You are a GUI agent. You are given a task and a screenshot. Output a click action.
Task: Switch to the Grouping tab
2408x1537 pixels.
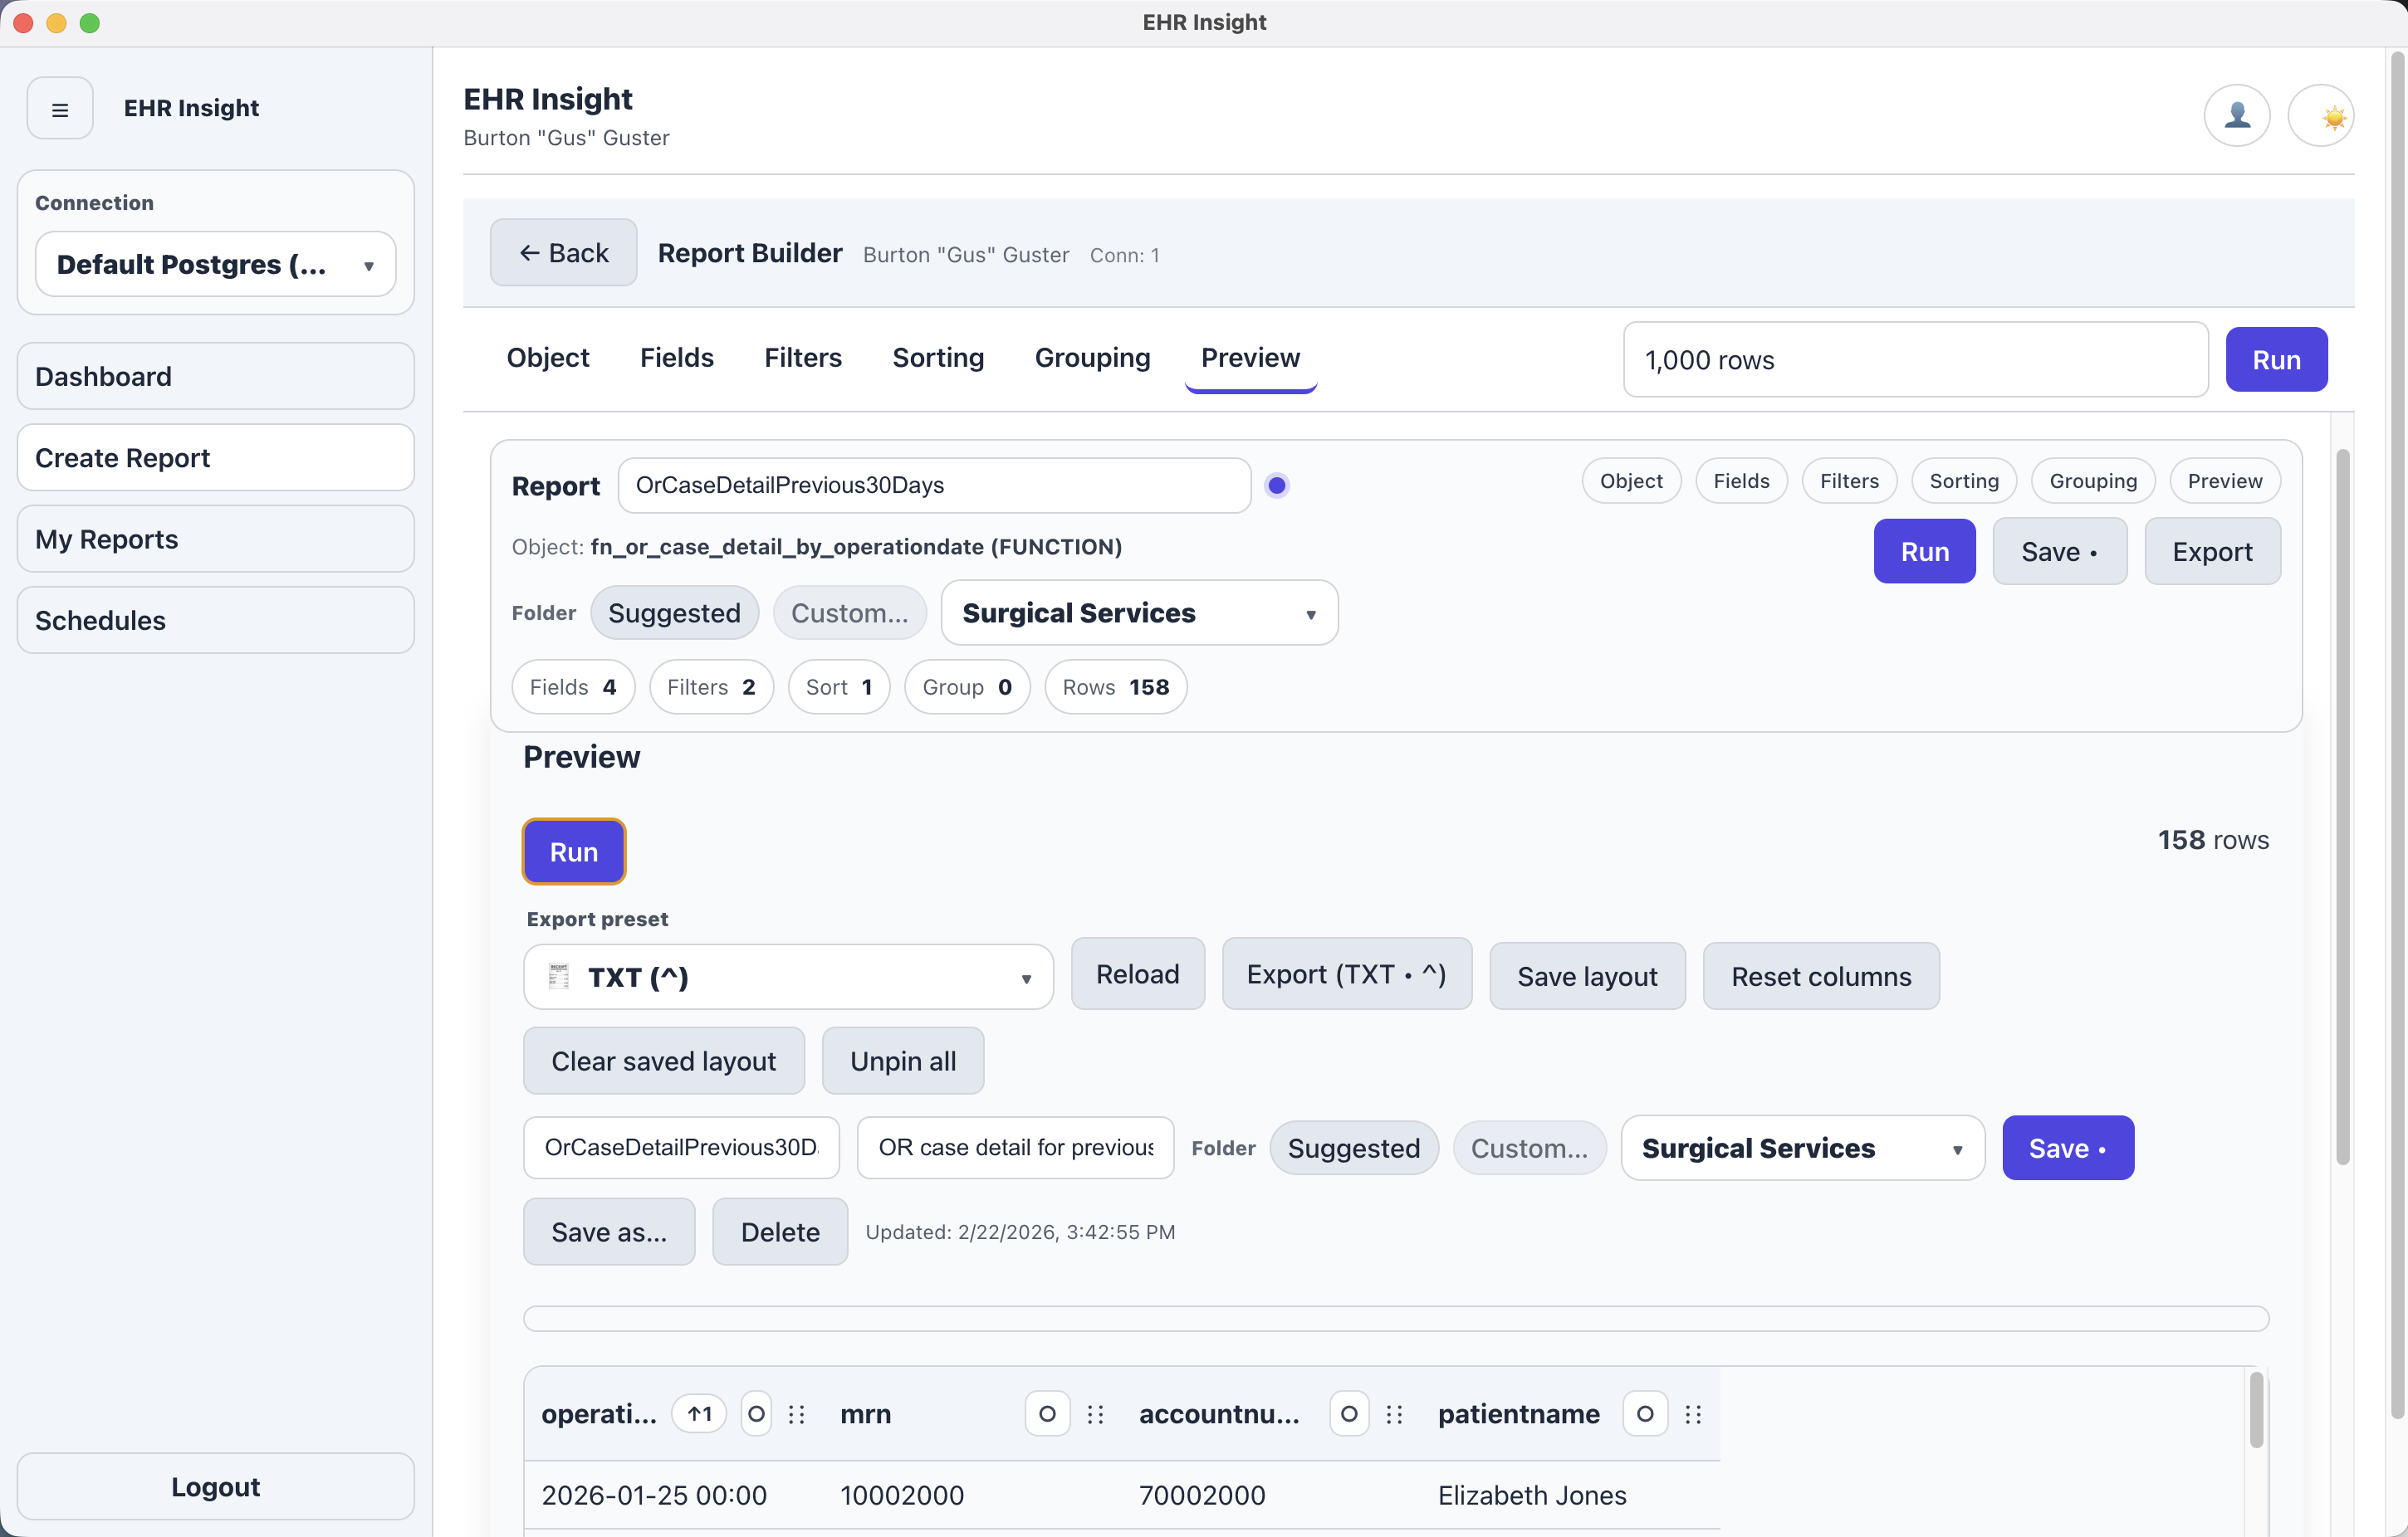(1092, 358)
